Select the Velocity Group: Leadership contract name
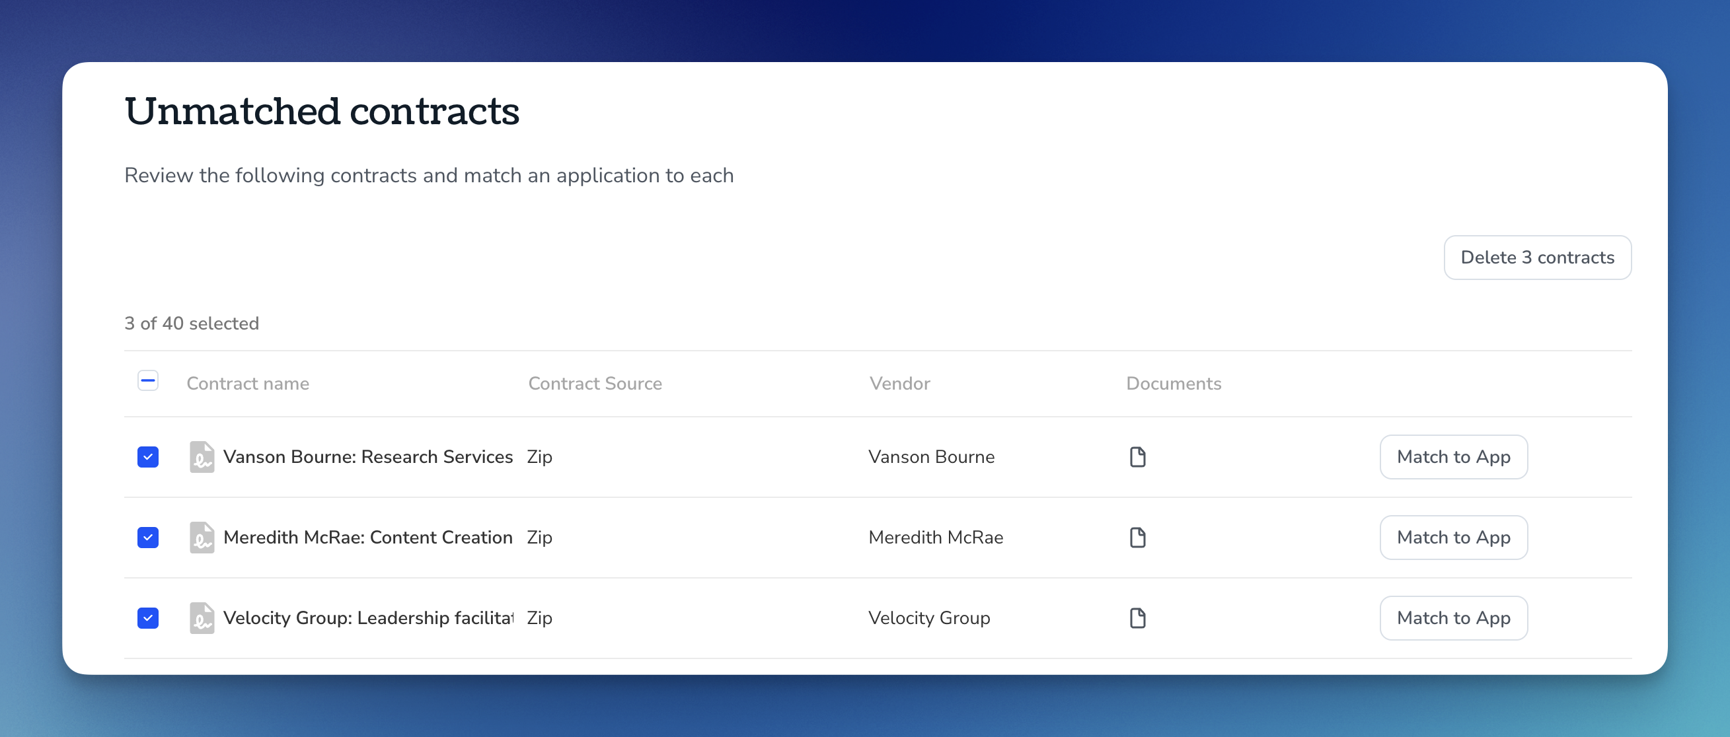The height and width of the screenshot is (737, 1730). click(368, 618)
